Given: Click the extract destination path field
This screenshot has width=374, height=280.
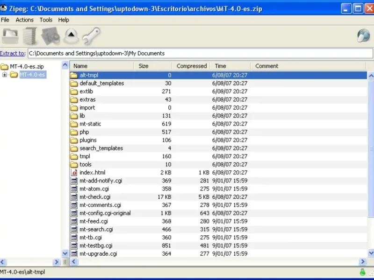Looking at the screenshot, I should tap(187, 53).
